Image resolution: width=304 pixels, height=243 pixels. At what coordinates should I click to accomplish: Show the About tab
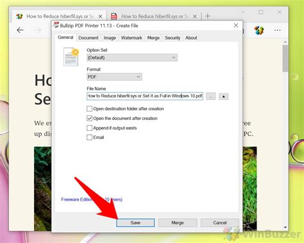pyautogui.click(x=191, y=38)
